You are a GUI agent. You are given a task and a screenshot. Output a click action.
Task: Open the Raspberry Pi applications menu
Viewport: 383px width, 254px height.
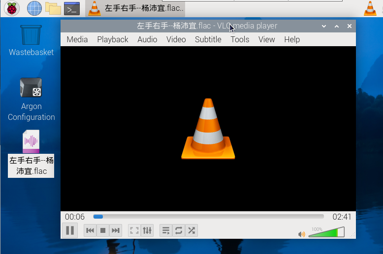point(12,8)
